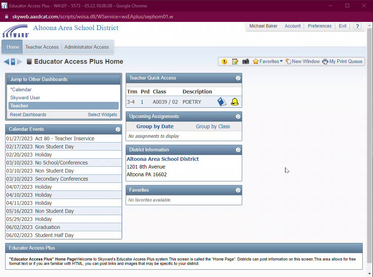Viewport: 373px width, 277px height.
Task: Open the notepad edit icon in the toolbar
Action: 235,62
